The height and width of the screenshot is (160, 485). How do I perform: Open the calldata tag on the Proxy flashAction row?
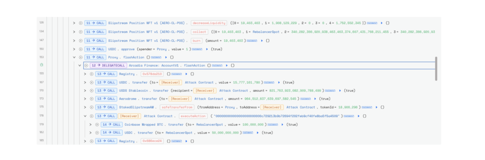(x=156, y=57)
